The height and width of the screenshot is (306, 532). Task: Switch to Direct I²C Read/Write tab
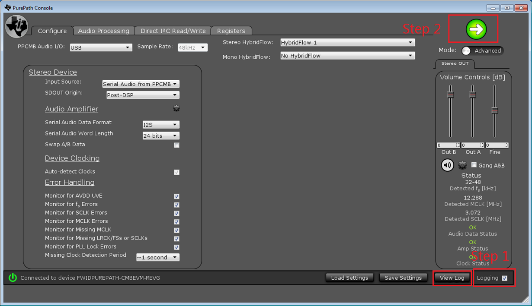173,31
